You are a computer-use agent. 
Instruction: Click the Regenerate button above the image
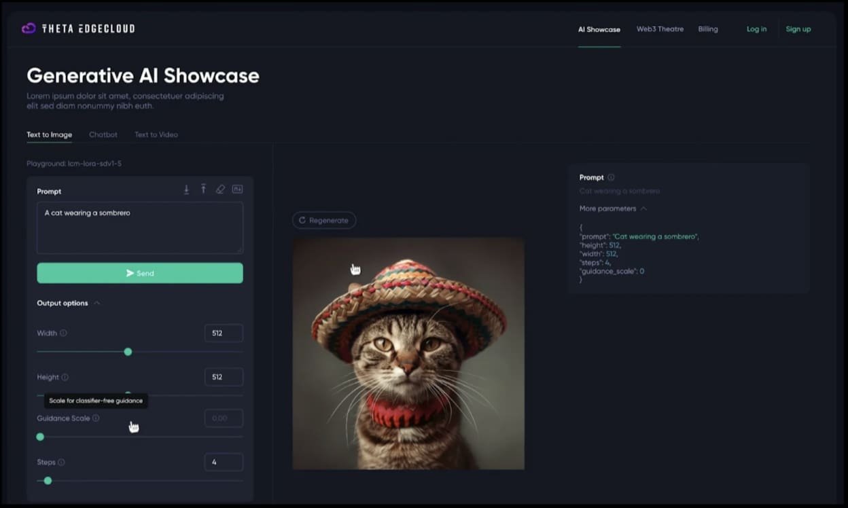(x=324, y=220)
